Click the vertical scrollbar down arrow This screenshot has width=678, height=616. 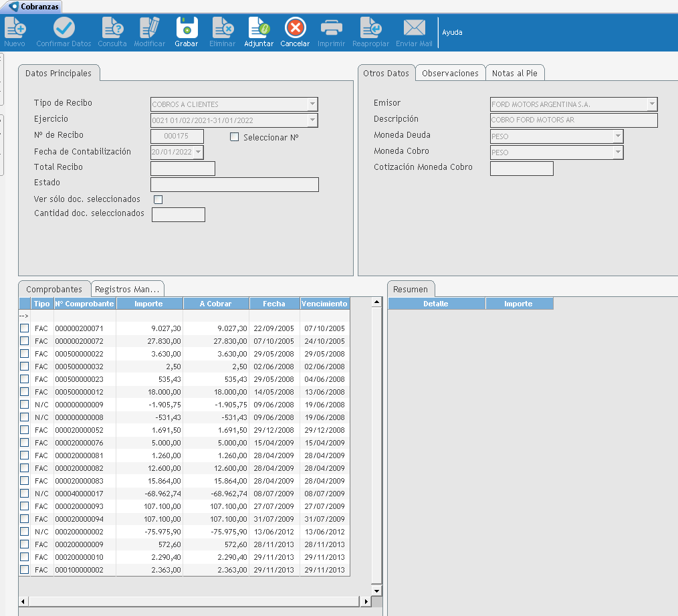tap(377, 591)
